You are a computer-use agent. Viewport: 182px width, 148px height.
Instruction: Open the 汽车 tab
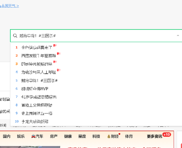[x=39, y=136]
